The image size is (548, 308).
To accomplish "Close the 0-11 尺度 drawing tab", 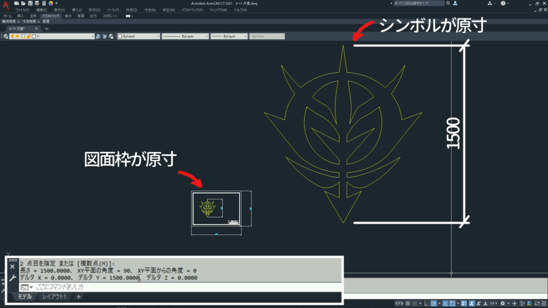I will [36, 29].
